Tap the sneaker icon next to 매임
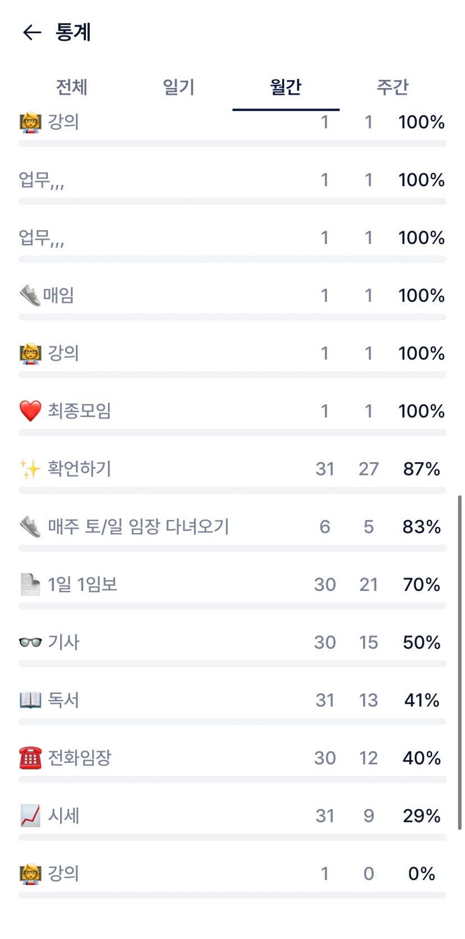 point(30,295)
